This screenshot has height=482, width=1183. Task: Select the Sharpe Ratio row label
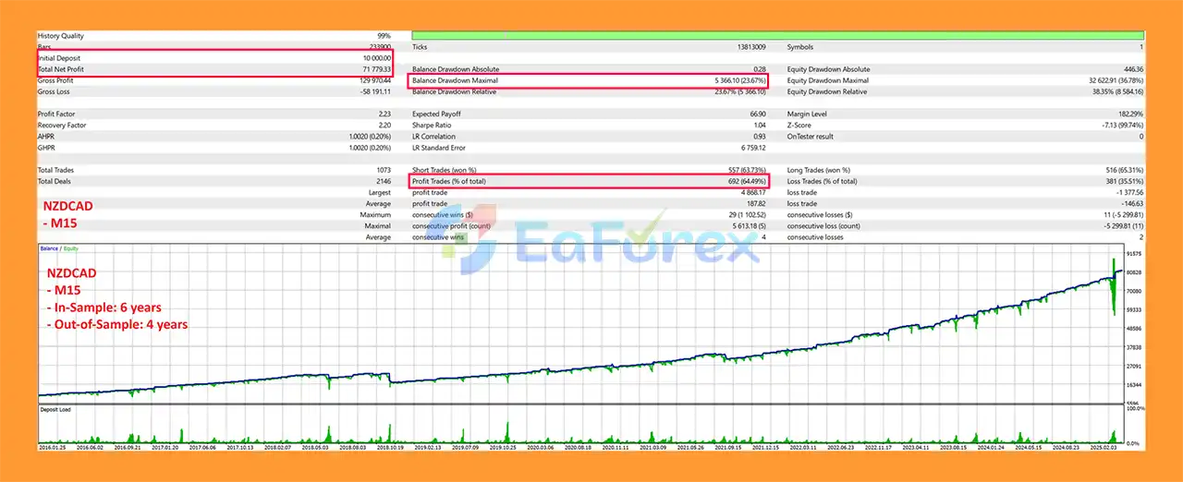(x=431, y=126)
